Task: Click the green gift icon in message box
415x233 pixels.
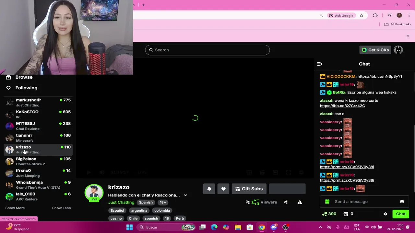Action: pos(327,202)
